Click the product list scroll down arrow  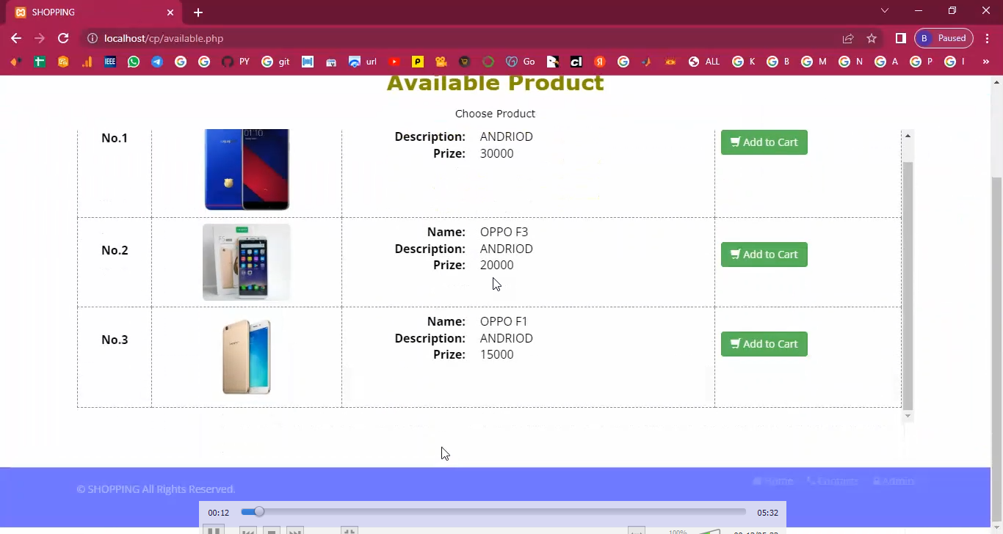[908, 416]
